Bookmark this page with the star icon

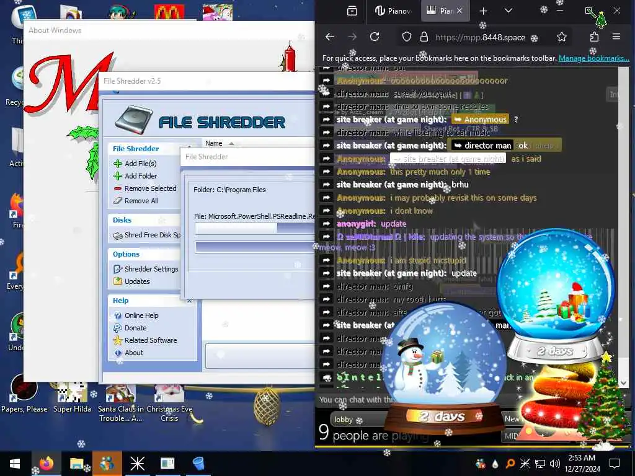click(561, 37)
